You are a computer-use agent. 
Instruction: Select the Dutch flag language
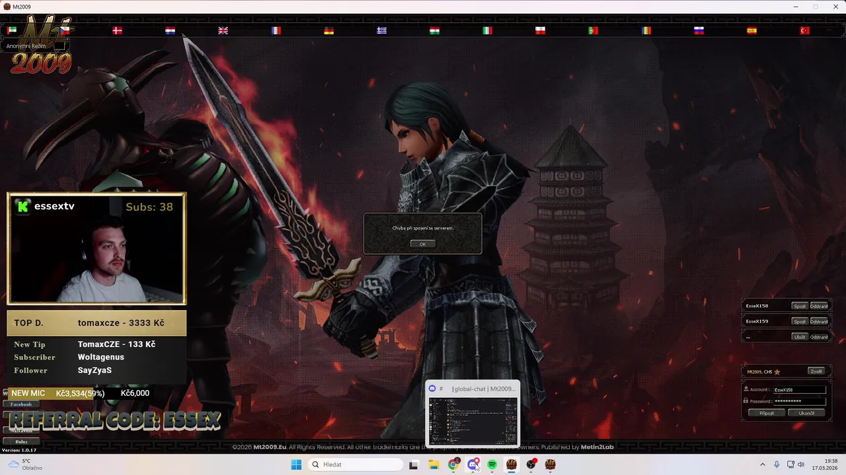pyautogui.click(x=171, y=30)
